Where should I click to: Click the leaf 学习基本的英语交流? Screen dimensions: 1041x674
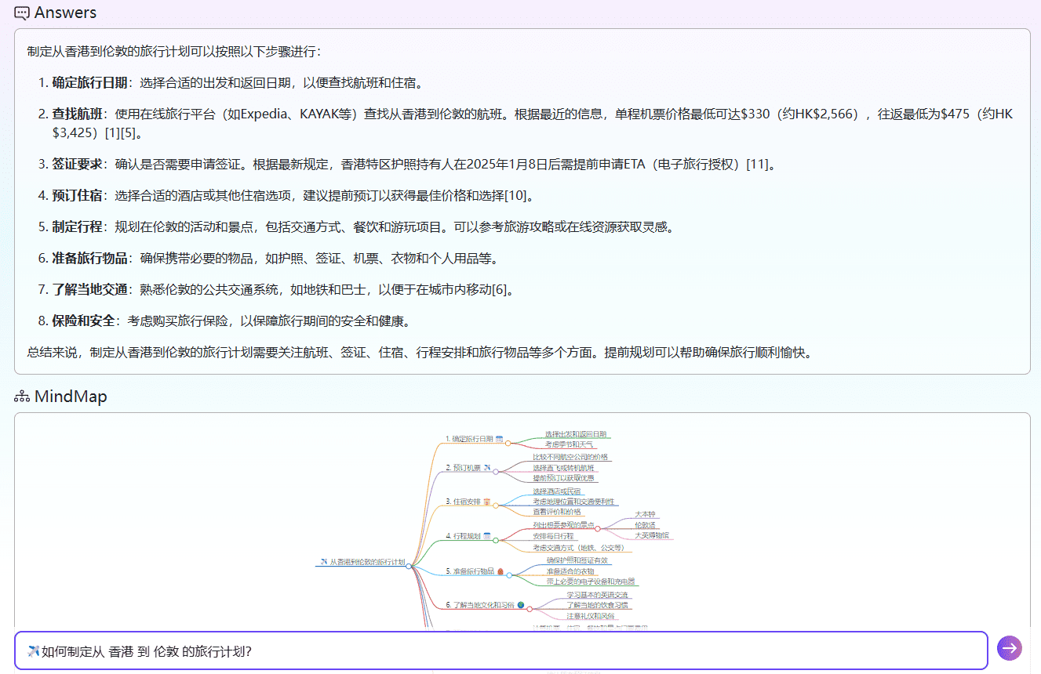click(597, 595)
